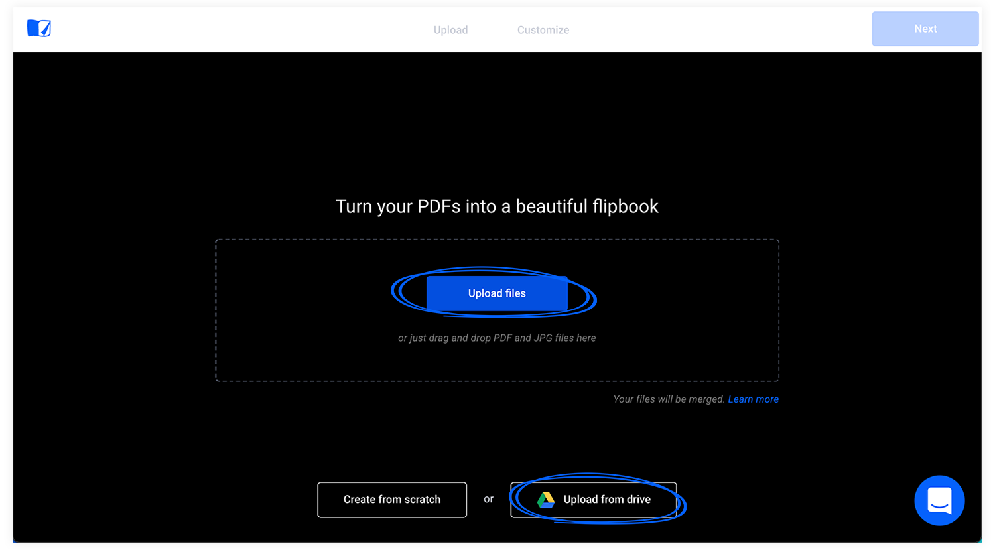Open the Learn more link

[x=754, y=399]
